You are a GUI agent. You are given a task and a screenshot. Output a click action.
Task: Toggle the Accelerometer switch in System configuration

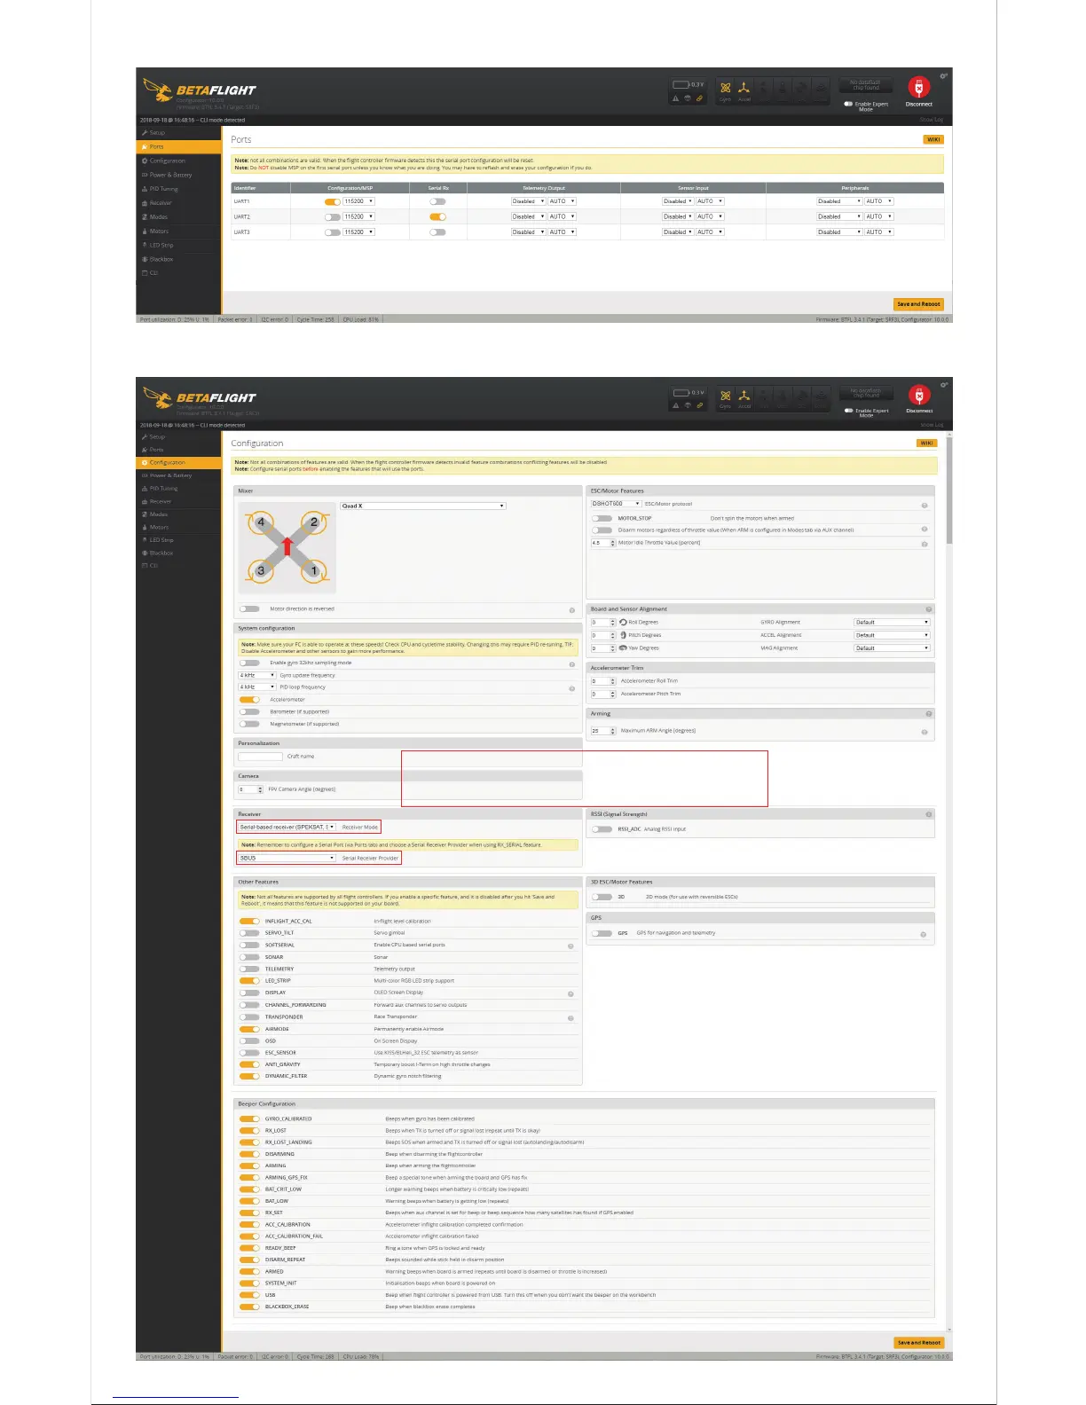249,699
